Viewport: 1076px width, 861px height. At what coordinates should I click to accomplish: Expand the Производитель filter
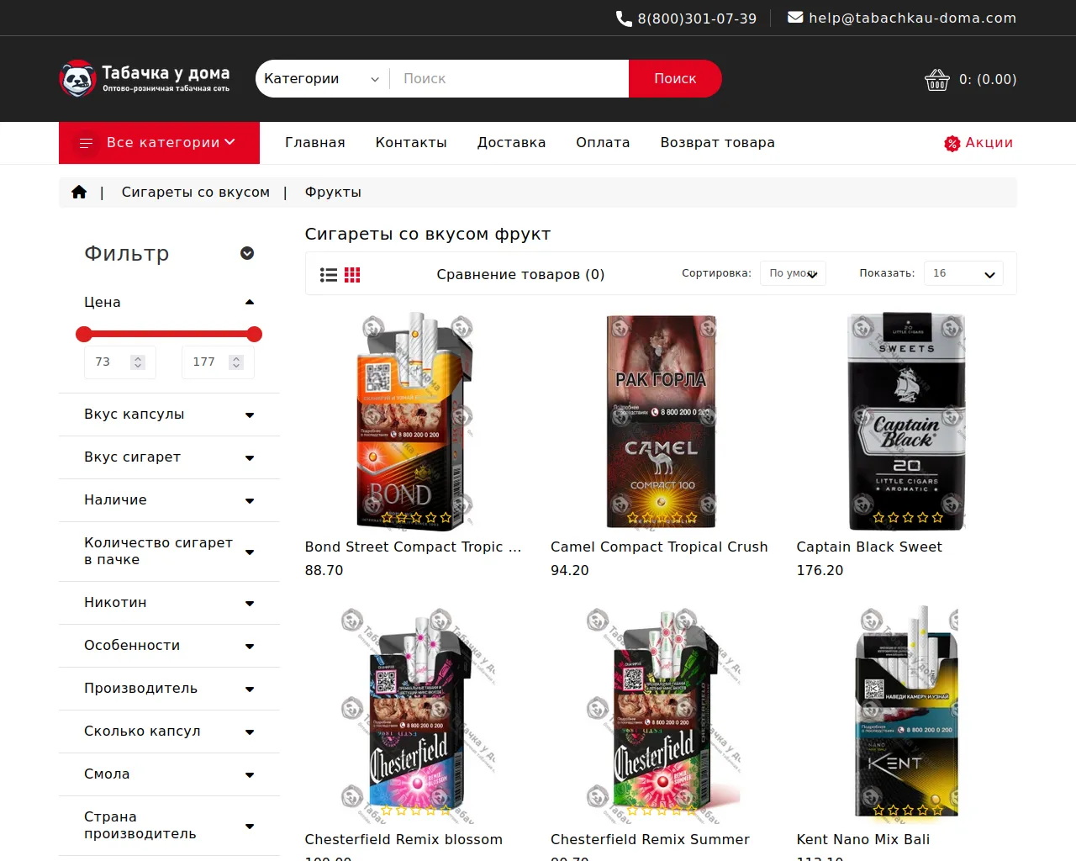249,689
